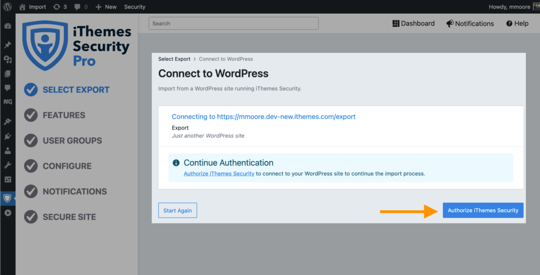Click the Continue Authentication info icon

[x=176, y=163]
